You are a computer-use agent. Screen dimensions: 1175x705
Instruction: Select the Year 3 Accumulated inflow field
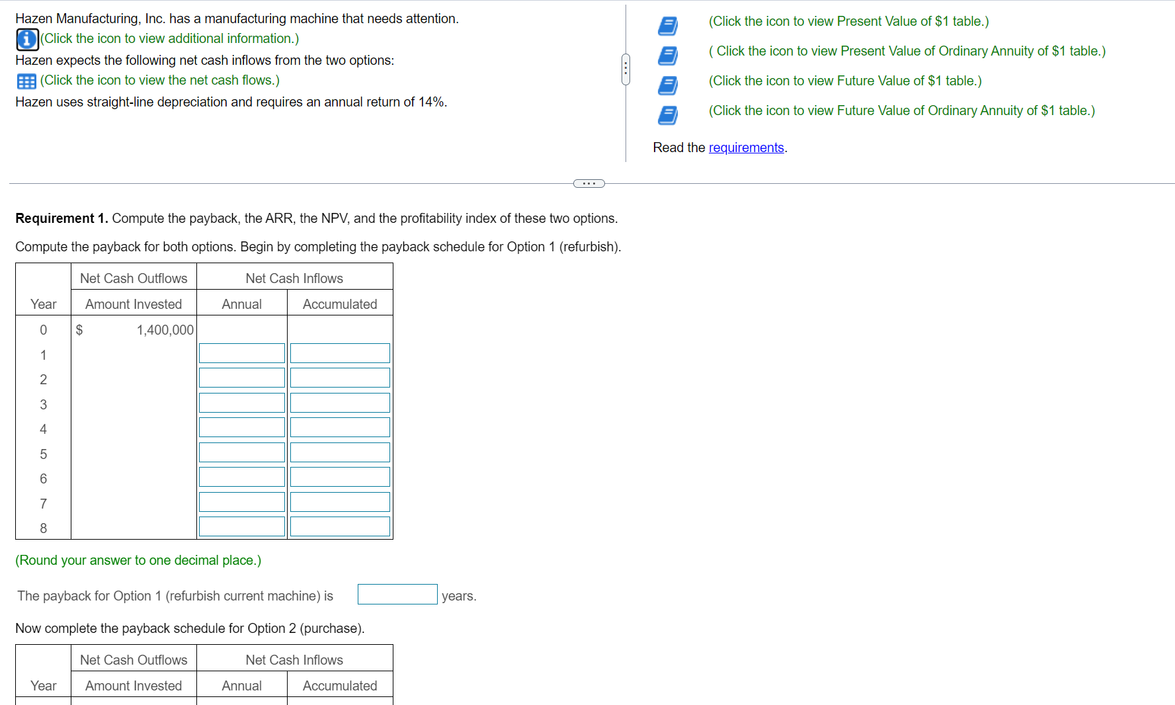[x=340, y=403]
